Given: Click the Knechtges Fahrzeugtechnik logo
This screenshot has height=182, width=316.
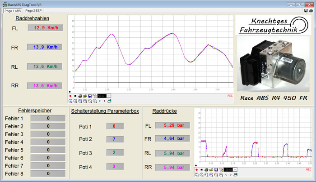Looking at the screenshot, I should tap(274, 25).
